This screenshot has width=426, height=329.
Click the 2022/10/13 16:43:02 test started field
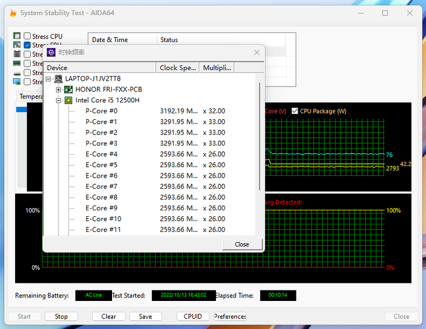coord(184,295)
